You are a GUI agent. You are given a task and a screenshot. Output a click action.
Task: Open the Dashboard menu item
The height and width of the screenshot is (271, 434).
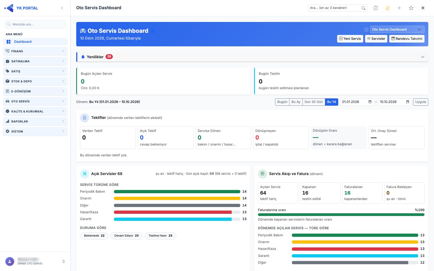[35, 42]
